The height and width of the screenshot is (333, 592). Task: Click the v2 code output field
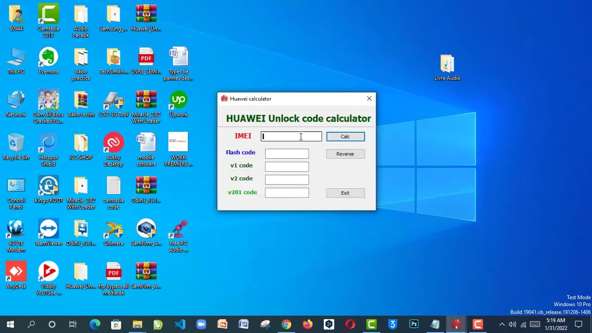(x=287, y=179)
